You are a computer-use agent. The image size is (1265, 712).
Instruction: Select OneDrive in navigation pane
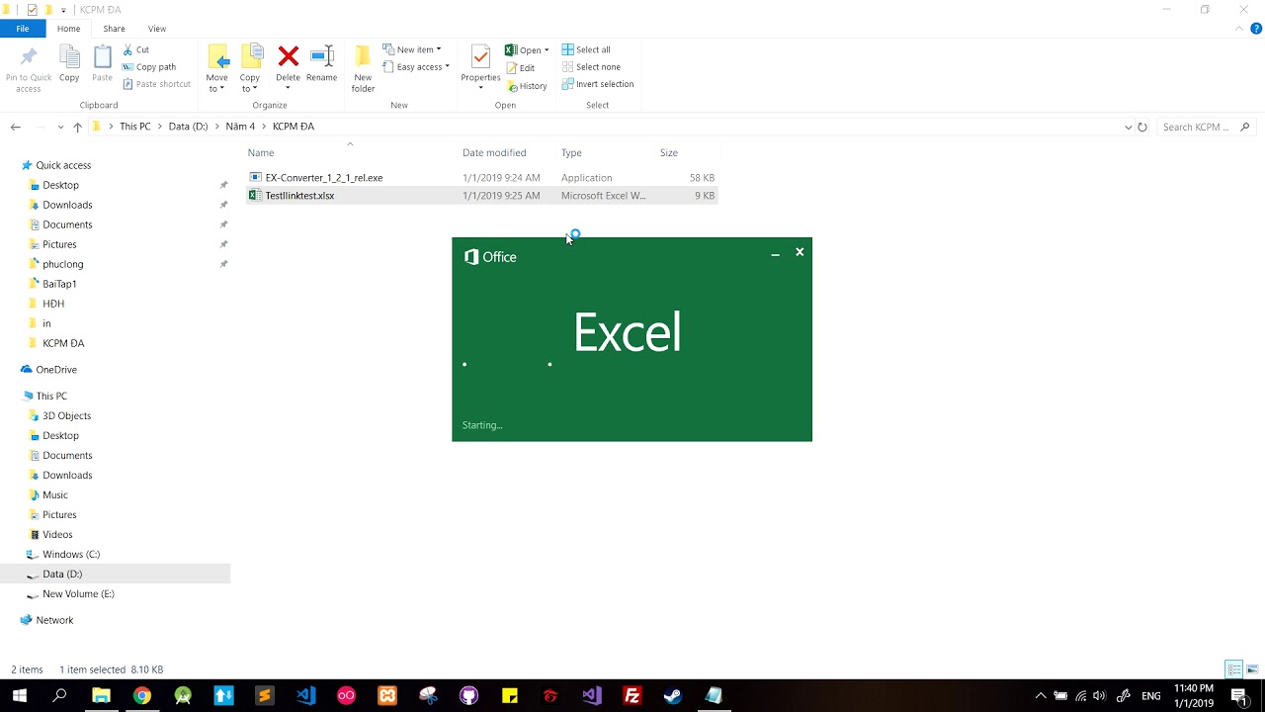[x=56, y=370]
